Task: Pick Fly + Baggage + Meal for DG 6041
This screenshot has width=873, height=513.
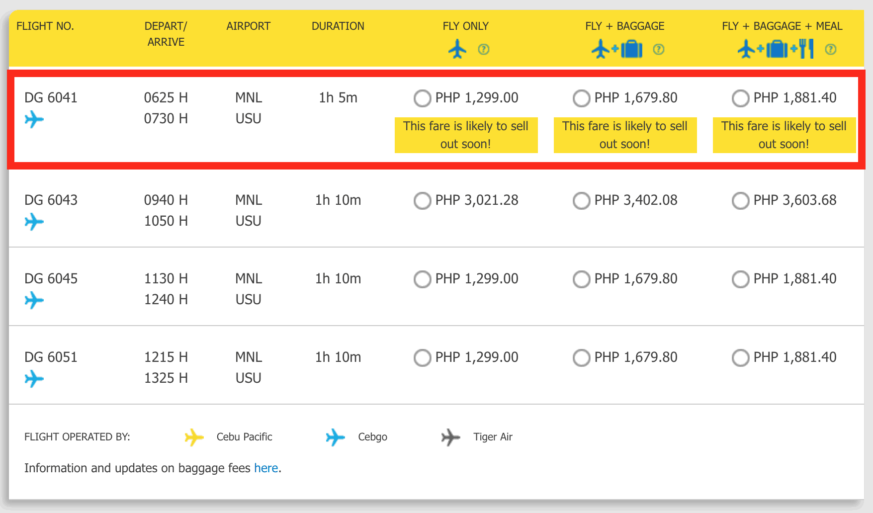Action: [740, 98]
